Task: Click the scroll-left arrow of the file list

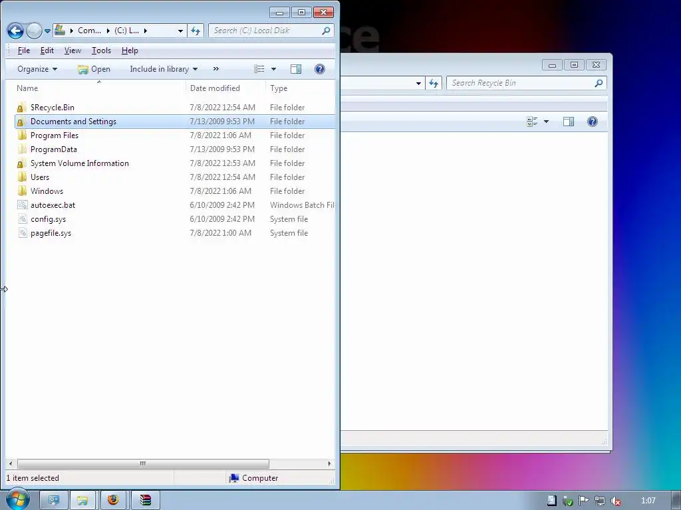Action: 11,464
